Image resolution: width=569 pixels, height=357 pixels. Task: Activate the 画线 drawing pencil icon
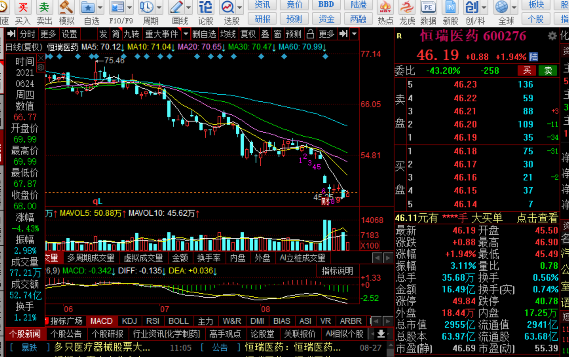coord(176,7)
